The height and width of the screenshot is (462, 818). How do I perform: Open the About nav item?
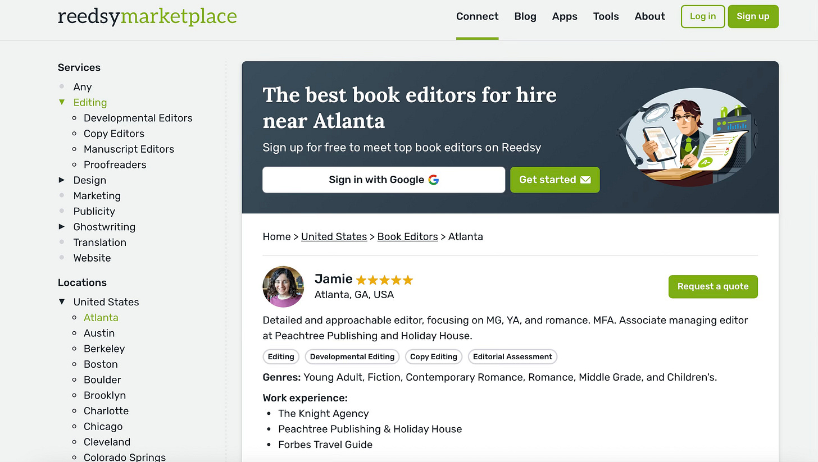[650, 16]
